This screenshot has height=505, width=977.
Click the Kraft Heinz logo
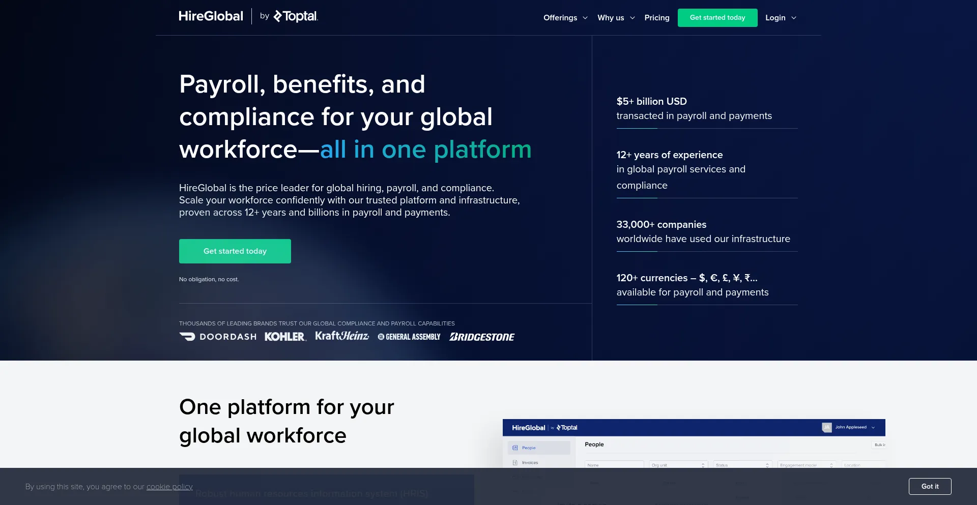coord(341,336)
